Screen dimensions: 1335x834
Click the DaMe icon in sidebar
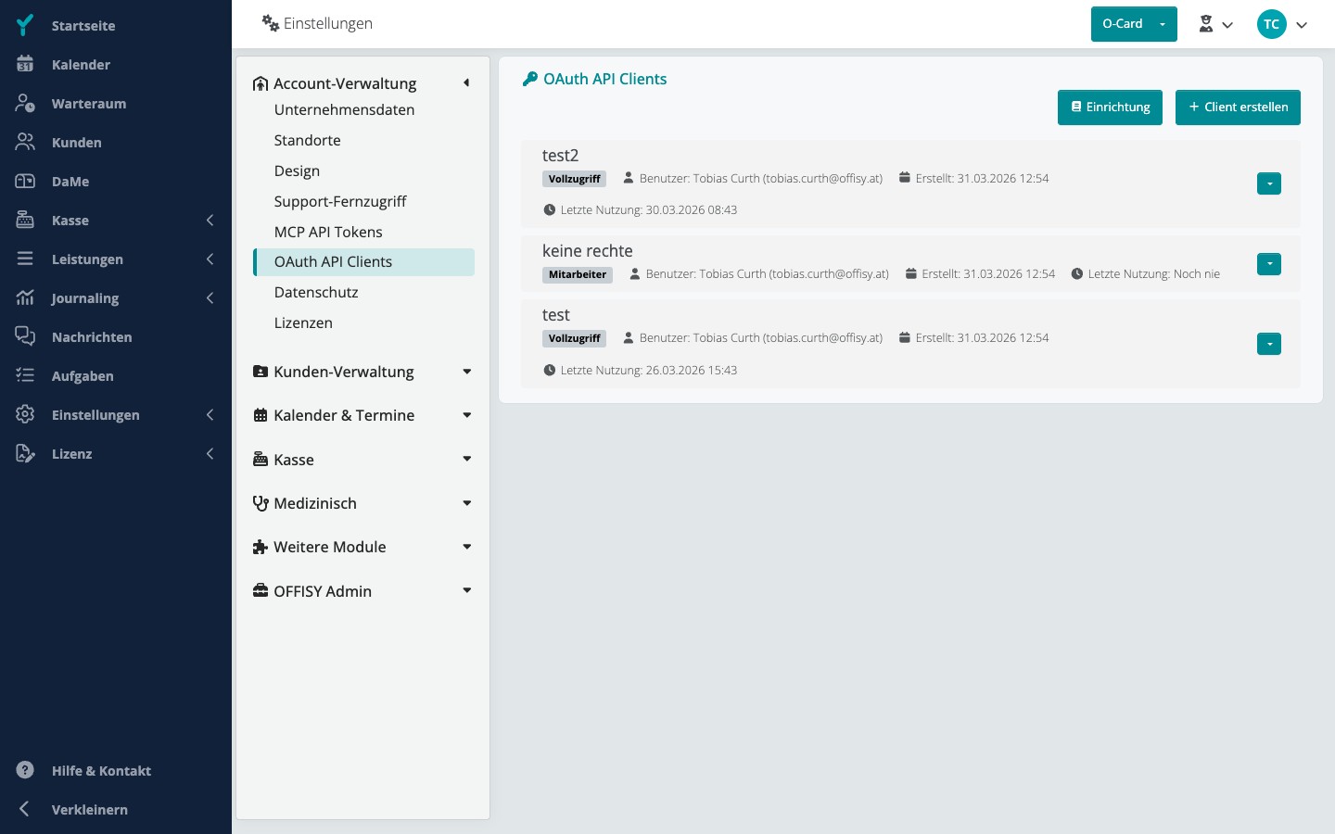[x=25, y=181]
